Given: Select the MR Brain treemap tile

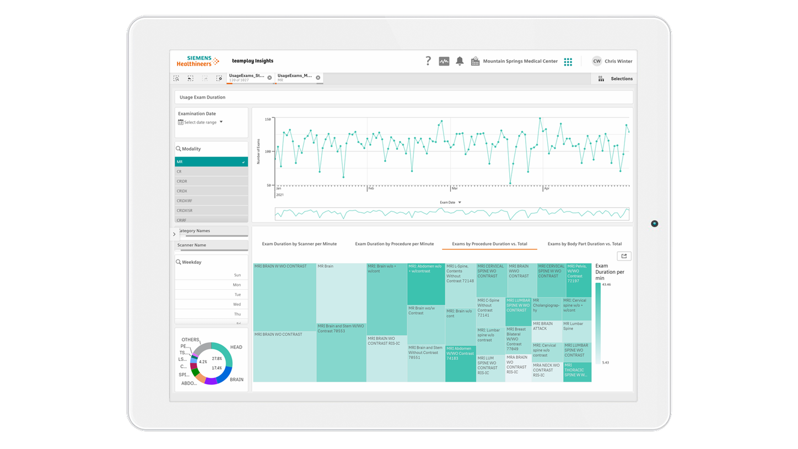Looking at the screenshot, I should pyautogui.click(x=342, y=293).
